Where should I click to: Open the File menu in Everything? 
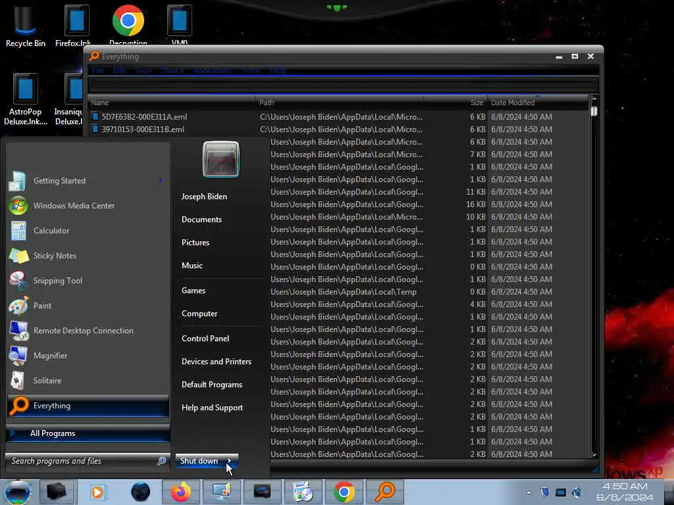tap(98, 70)
